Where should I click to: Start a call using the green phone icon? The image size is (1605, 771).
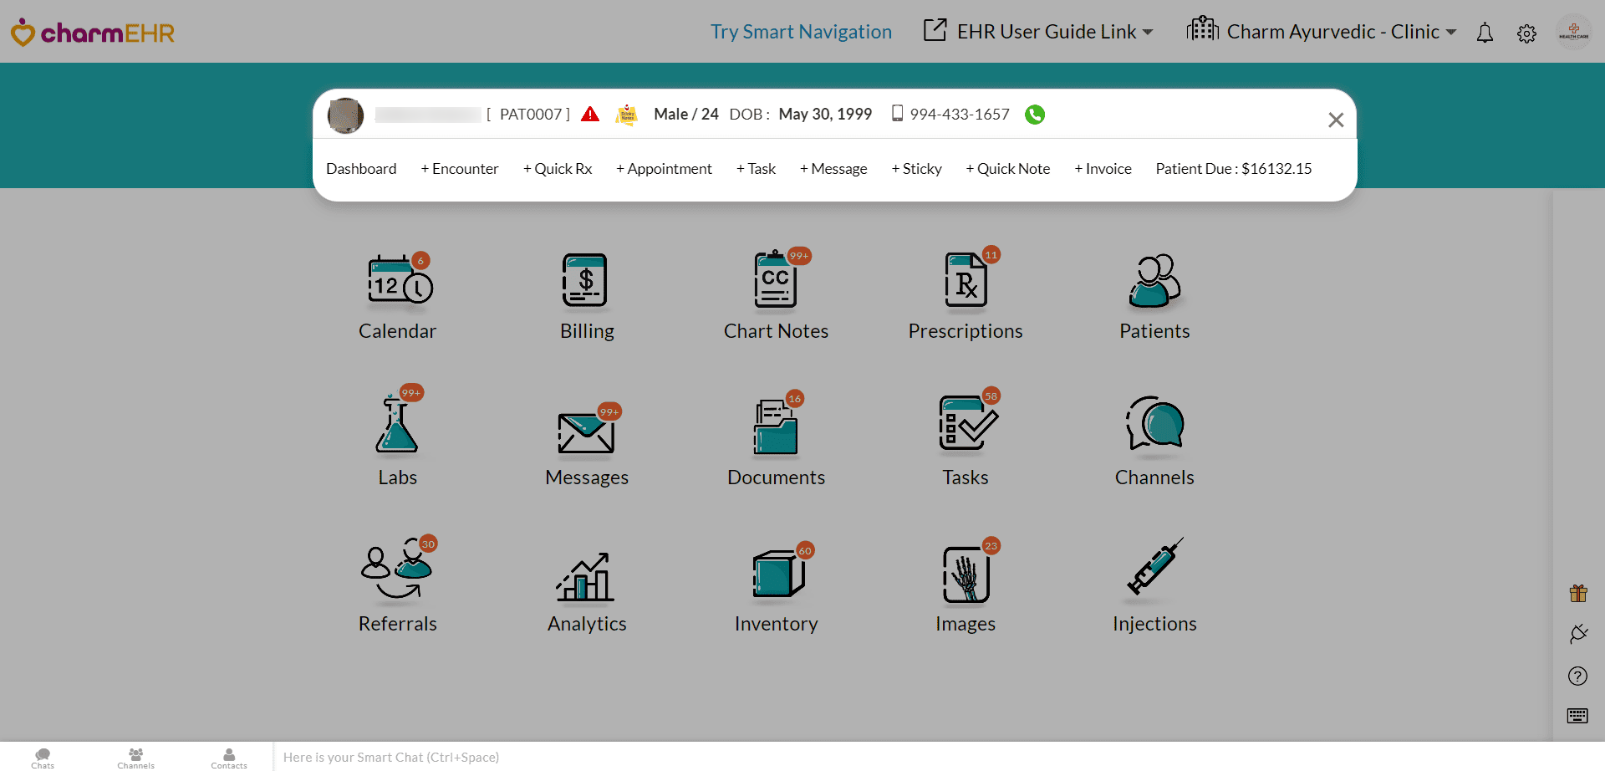pyautogui.click(x=1034, y=115)
